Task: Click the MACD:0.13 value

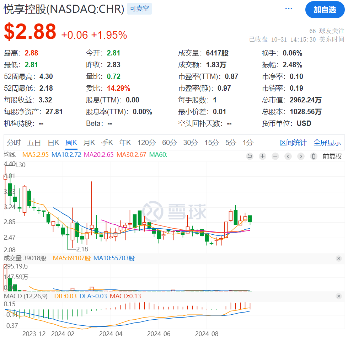Action: [x=125, y=296]
